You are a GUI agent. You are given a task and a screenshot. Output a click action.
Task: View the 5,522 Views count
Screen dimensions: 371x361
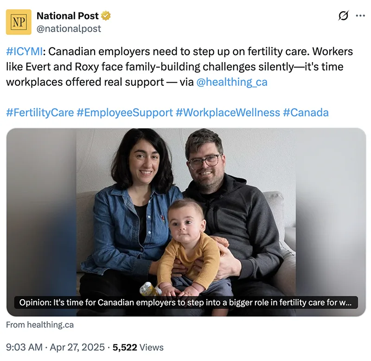pyautogui.click(x=138, y=347)
